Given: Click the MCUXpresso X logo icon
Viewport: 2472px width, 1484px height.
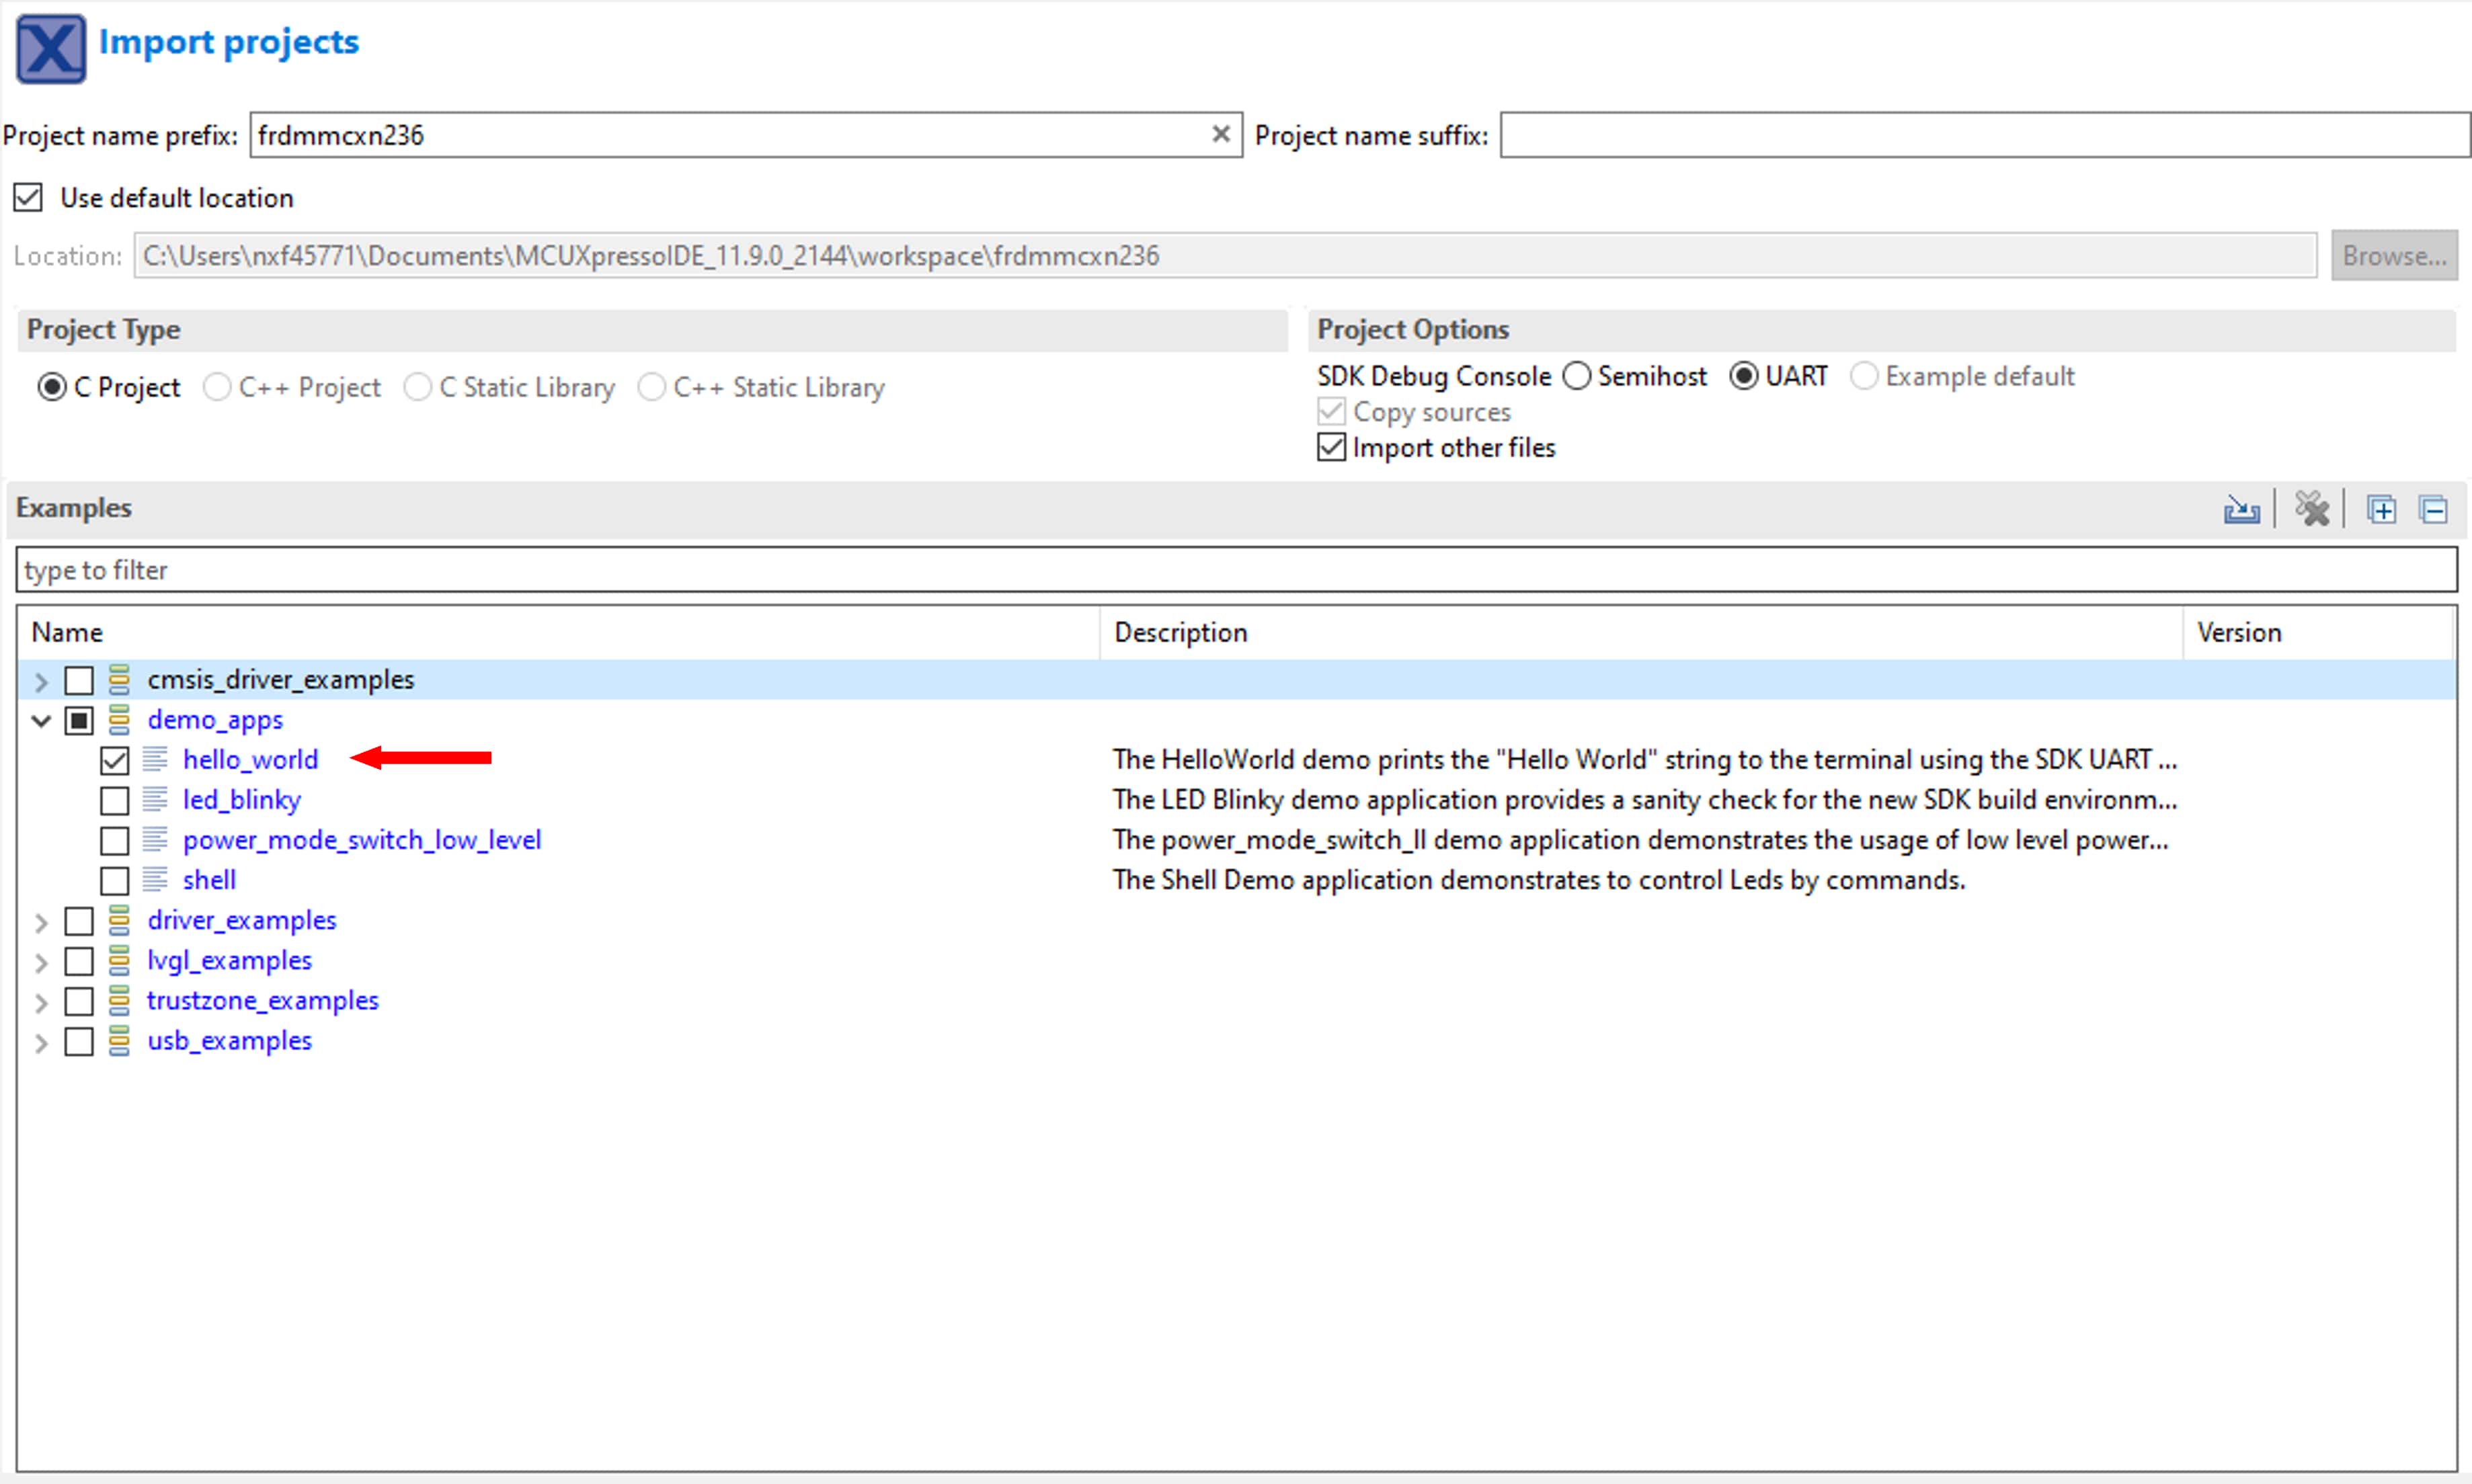Looking at the screenshot, I should [51, 48].
